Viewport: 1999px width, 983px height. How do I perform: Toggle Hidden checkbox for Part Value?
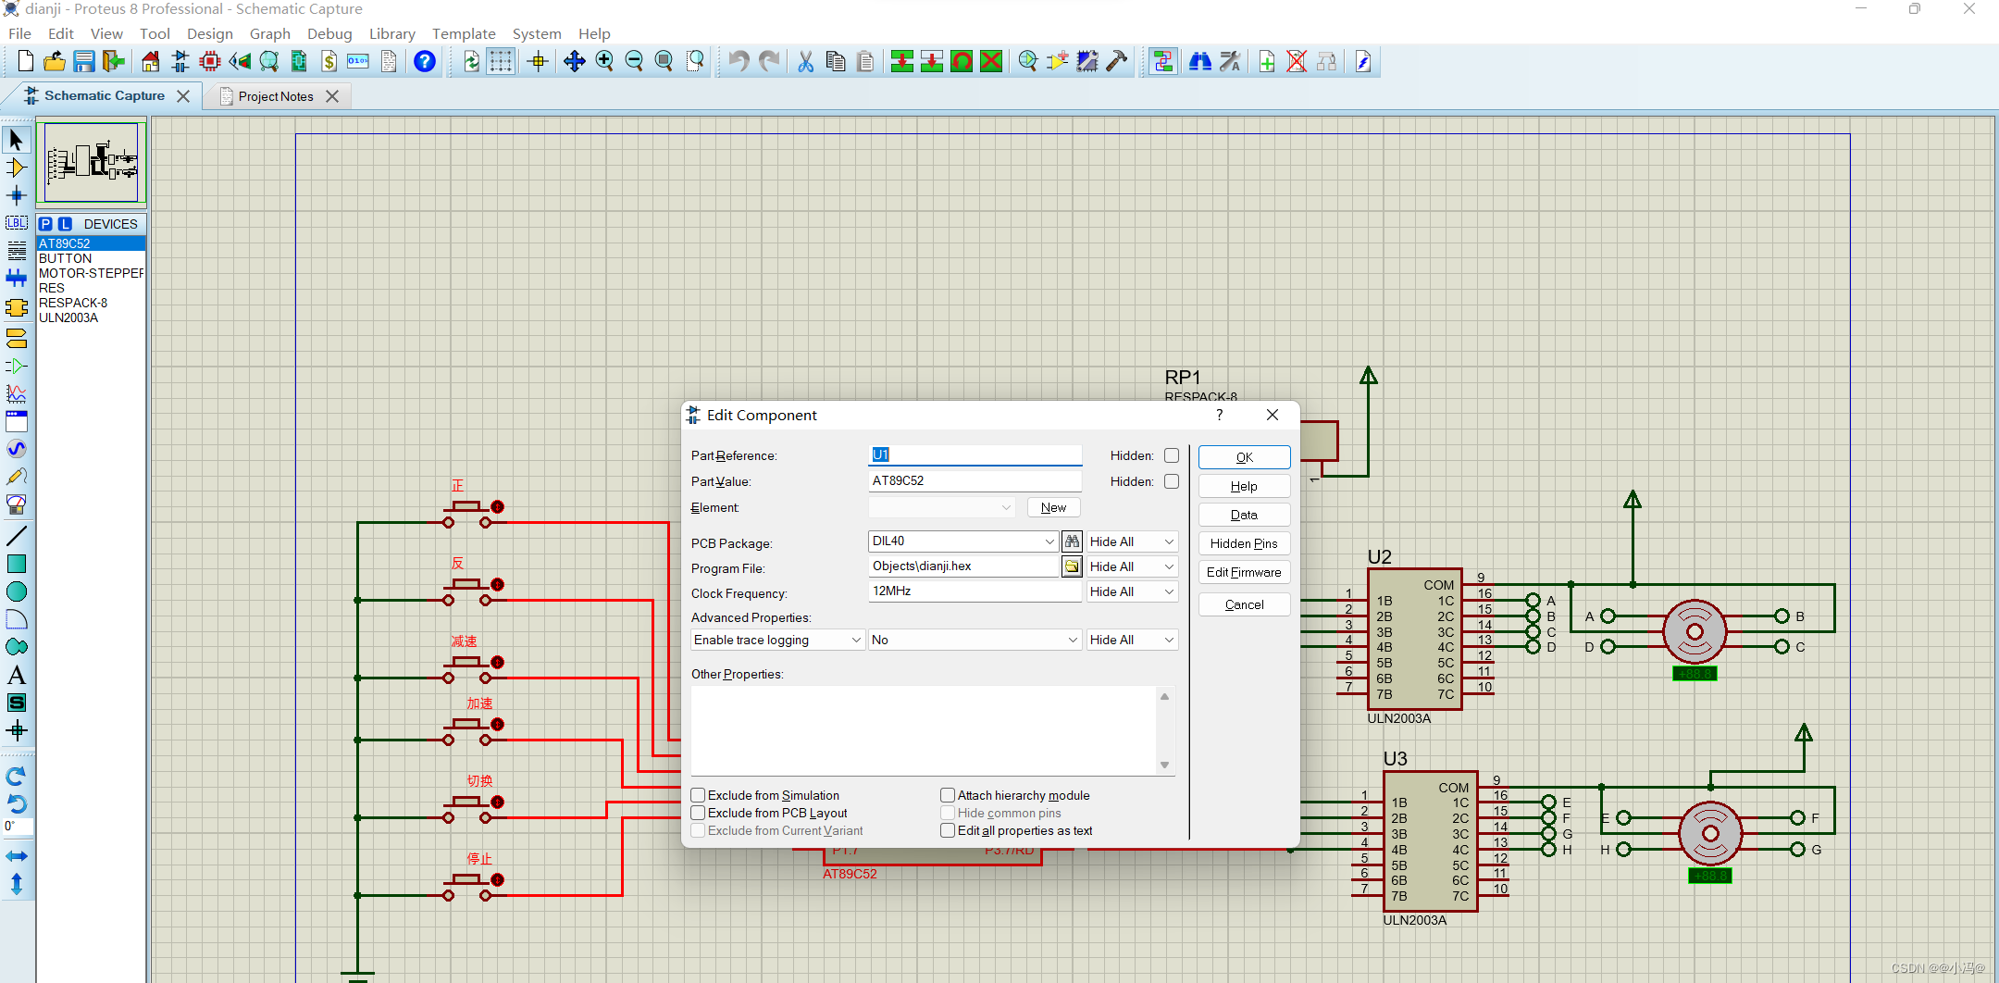click(1172, 481)
